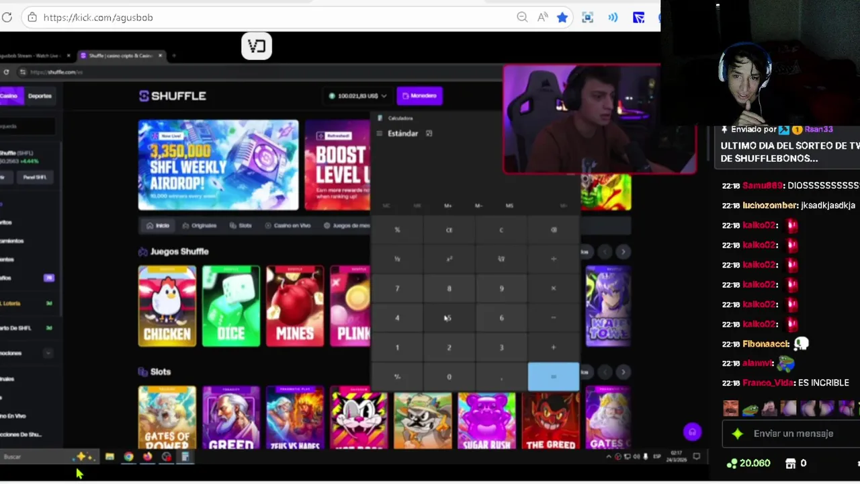Click the ULTIMO DIA DEL SORTEO pinned message
The height and width of the screenshot is (484, 860).
[789, 152]
